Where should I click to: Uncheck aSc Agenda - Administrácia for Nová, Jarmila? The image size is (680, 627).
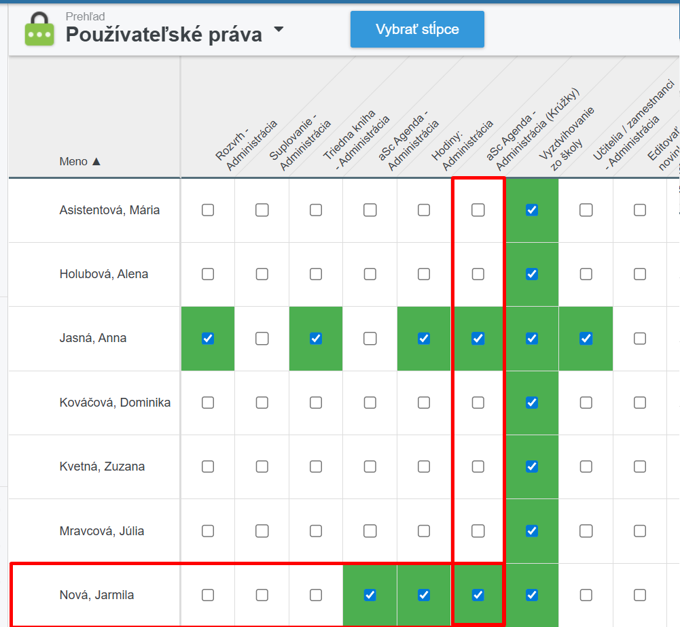[x=370, y=595]
